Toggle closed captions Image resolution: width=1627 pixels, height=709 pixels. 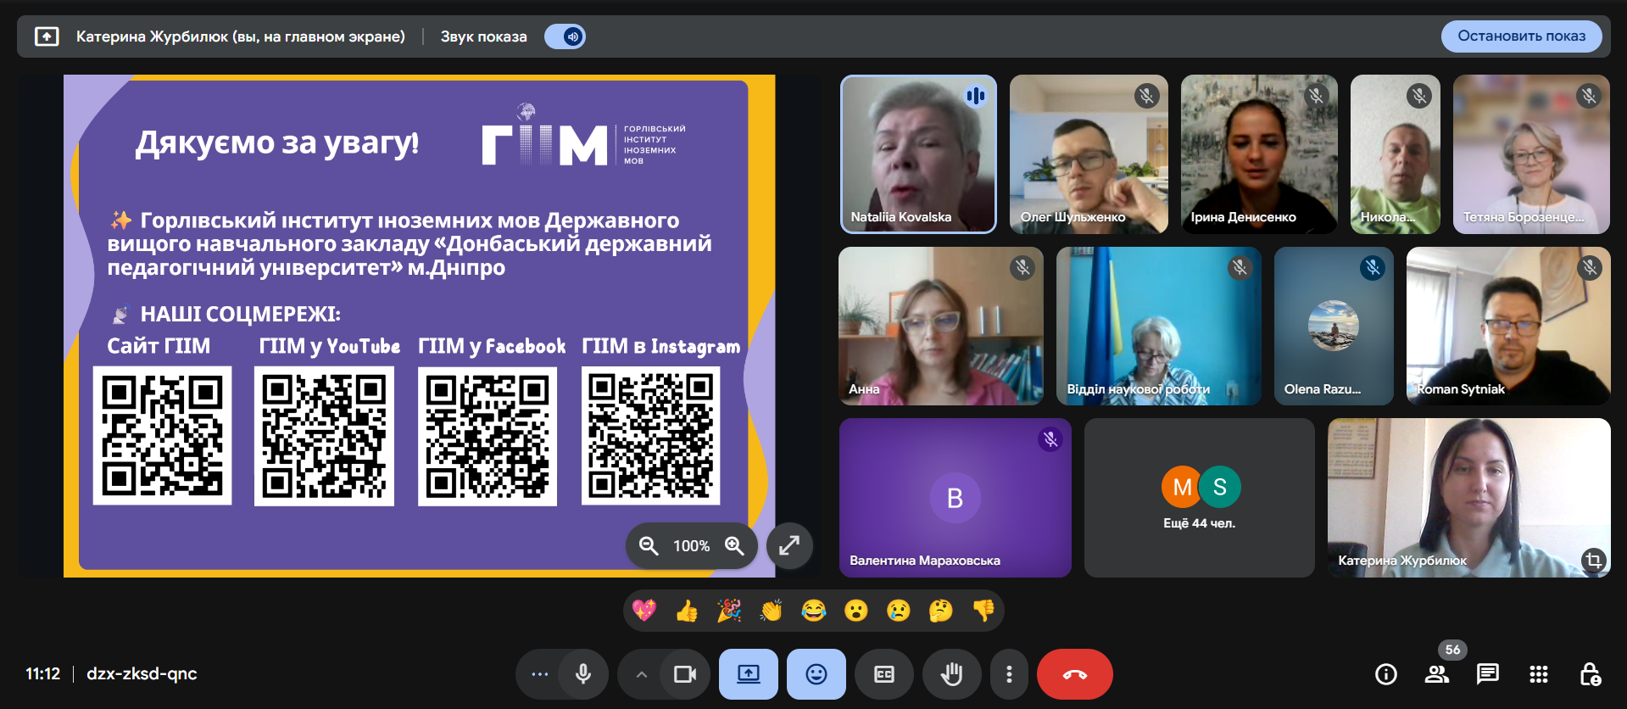click(884, 674)
